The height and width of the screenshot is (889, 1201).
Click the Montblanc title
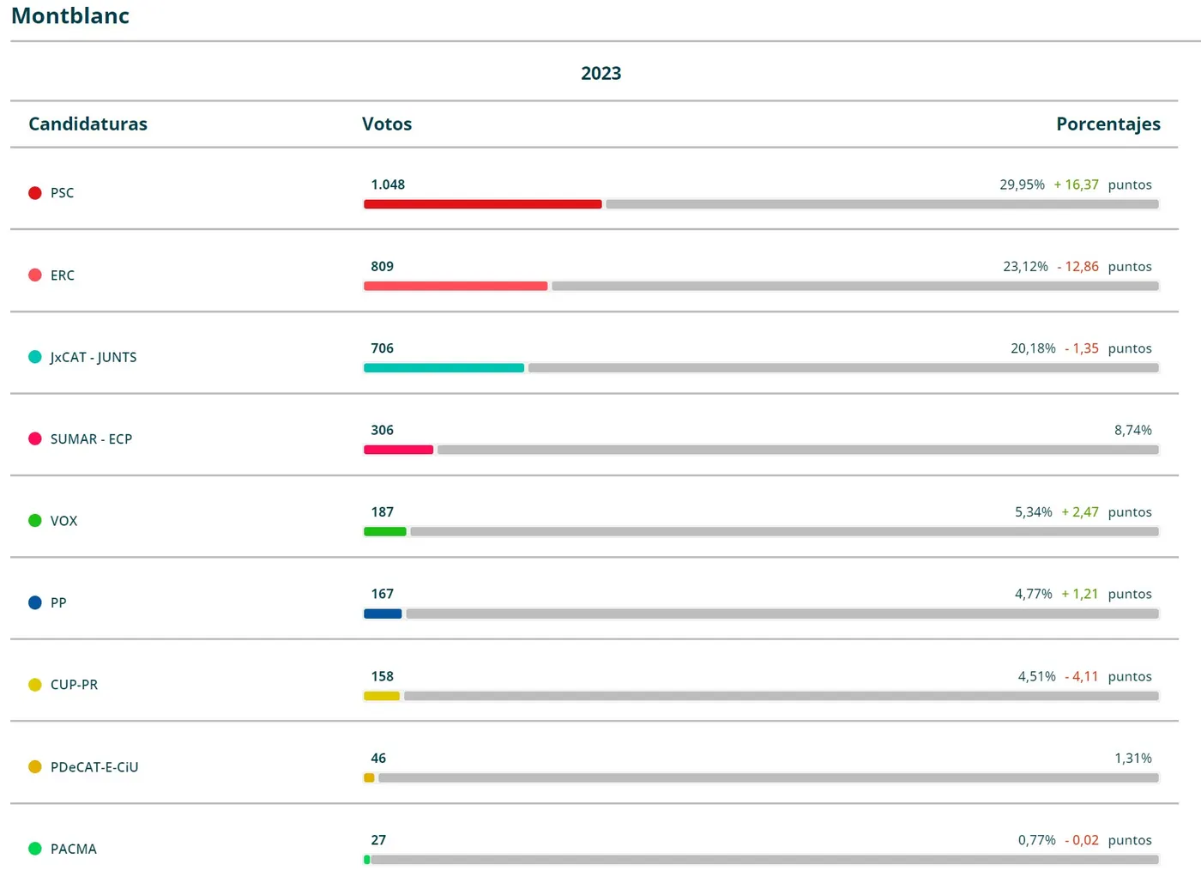click(x=70, y=15)
